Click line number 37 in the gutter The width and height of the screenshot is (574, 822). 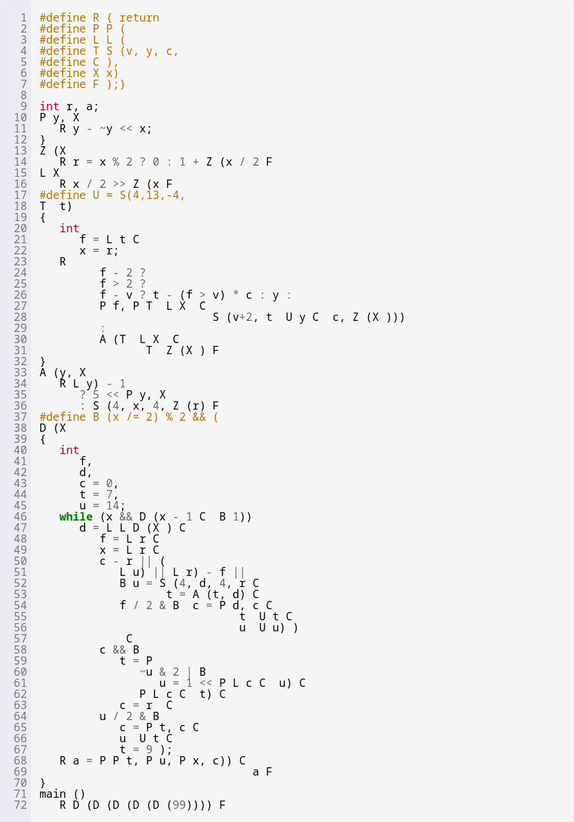click(20, 417)
